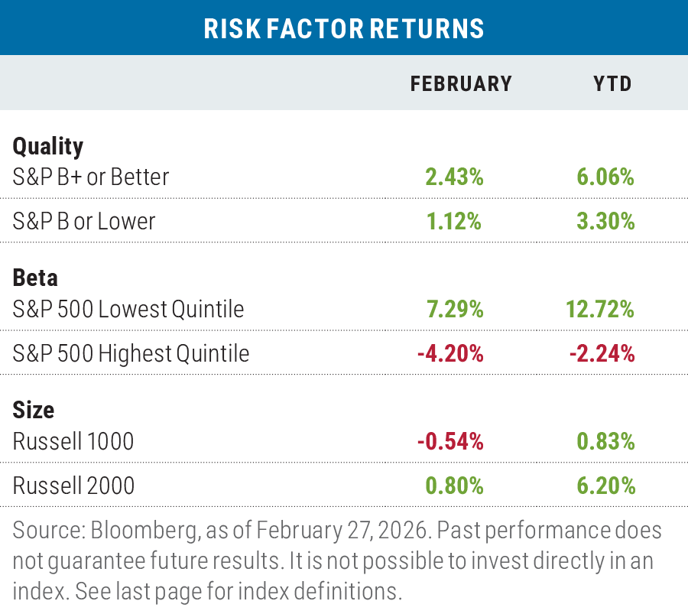Select the FEBRUARY column header

tap(461, 83)
